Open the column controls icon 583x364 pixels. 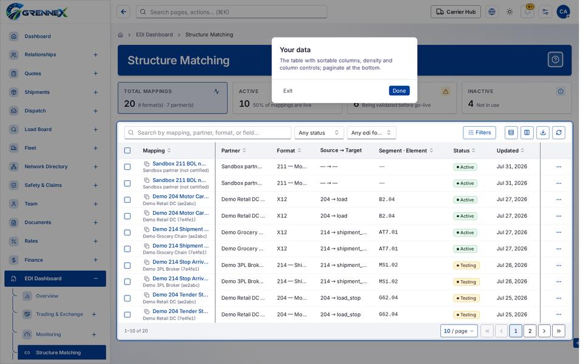(527, 133)
